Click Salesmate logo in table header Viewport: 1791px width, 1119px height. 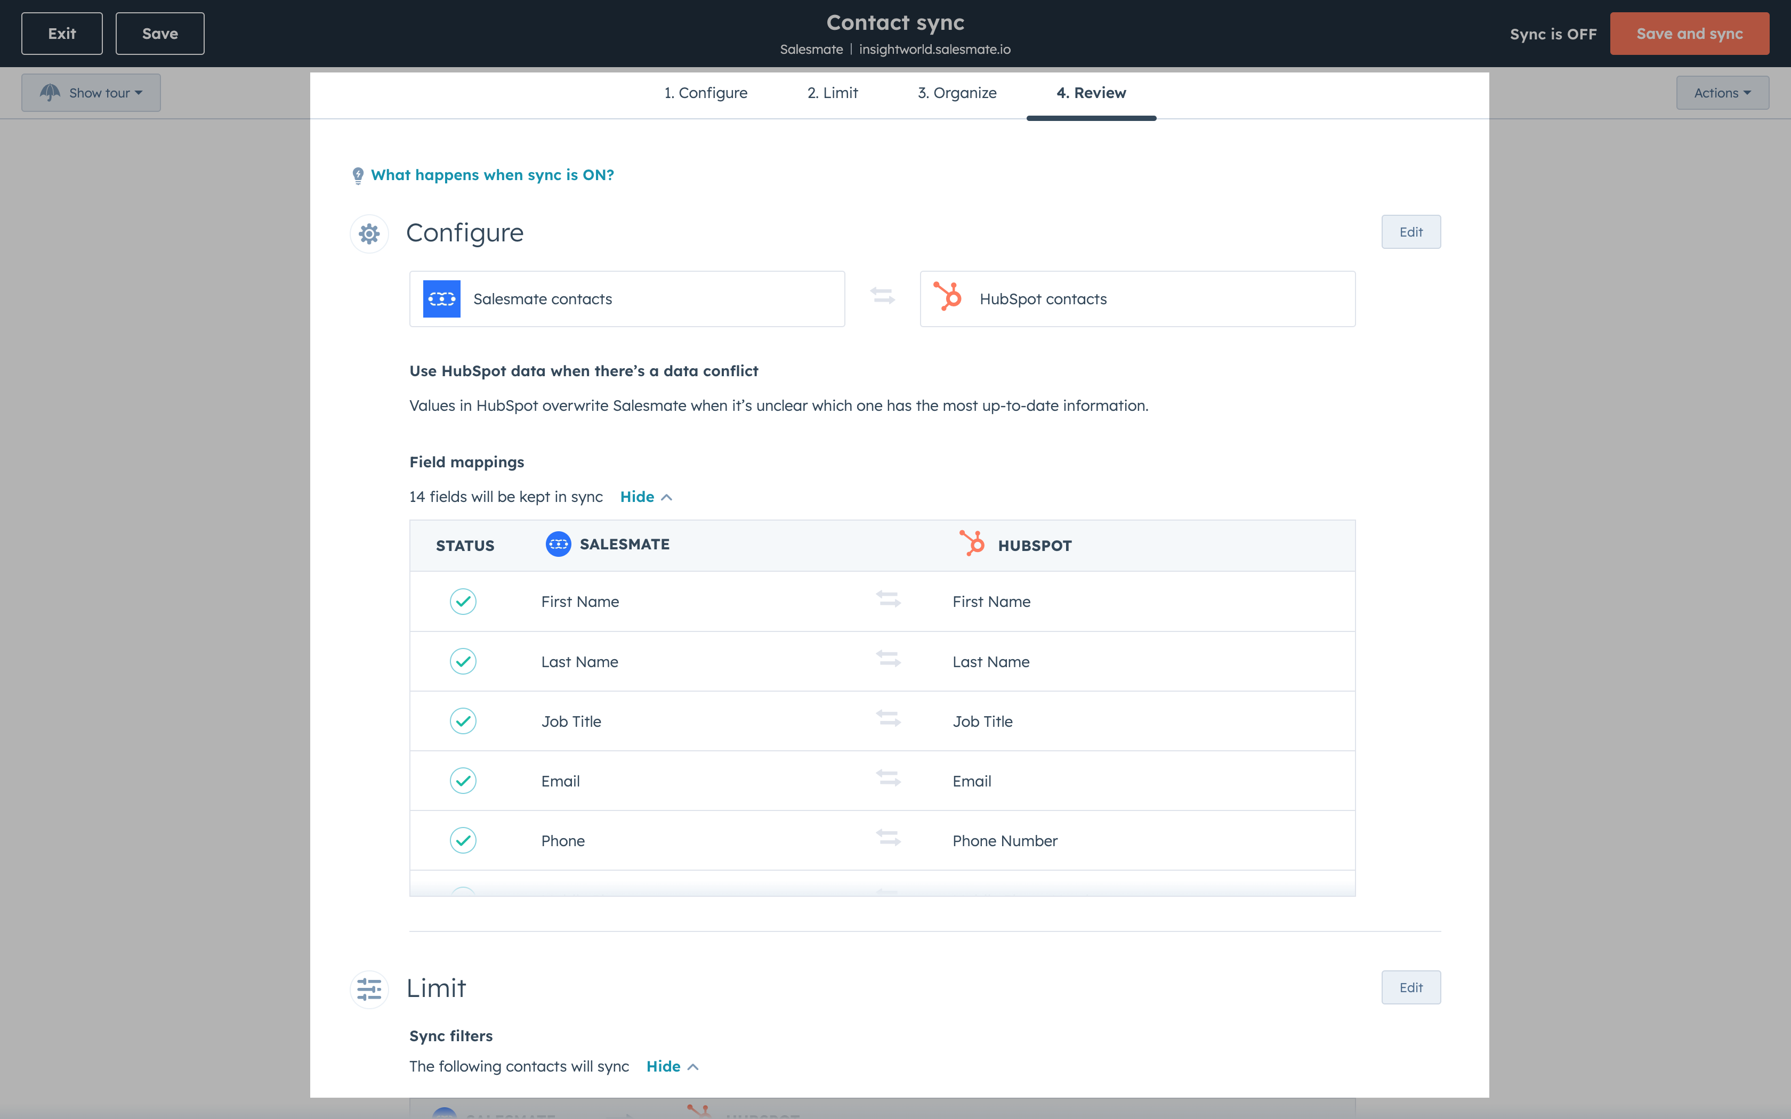(558, 544)
